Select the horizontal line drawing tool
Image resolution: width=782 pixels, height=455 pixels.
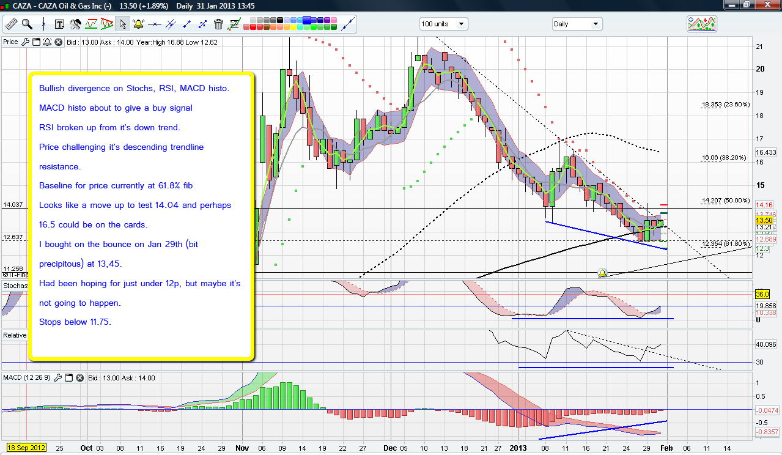tap(155, 24)
